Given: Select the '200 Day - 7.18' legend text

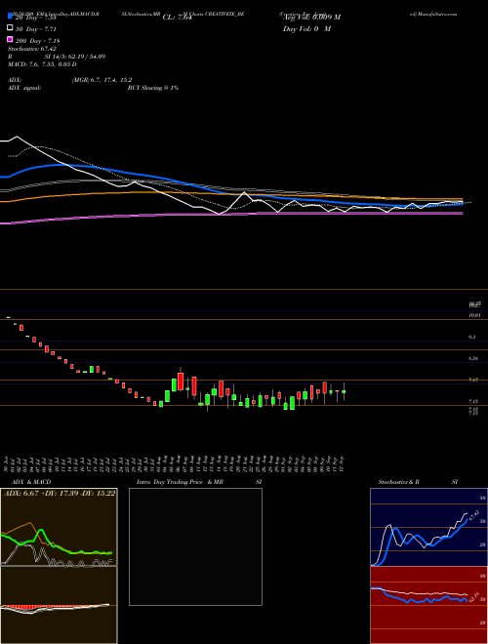Looking at the screenshot, I should pyautogui.click(x=38, y=41).
